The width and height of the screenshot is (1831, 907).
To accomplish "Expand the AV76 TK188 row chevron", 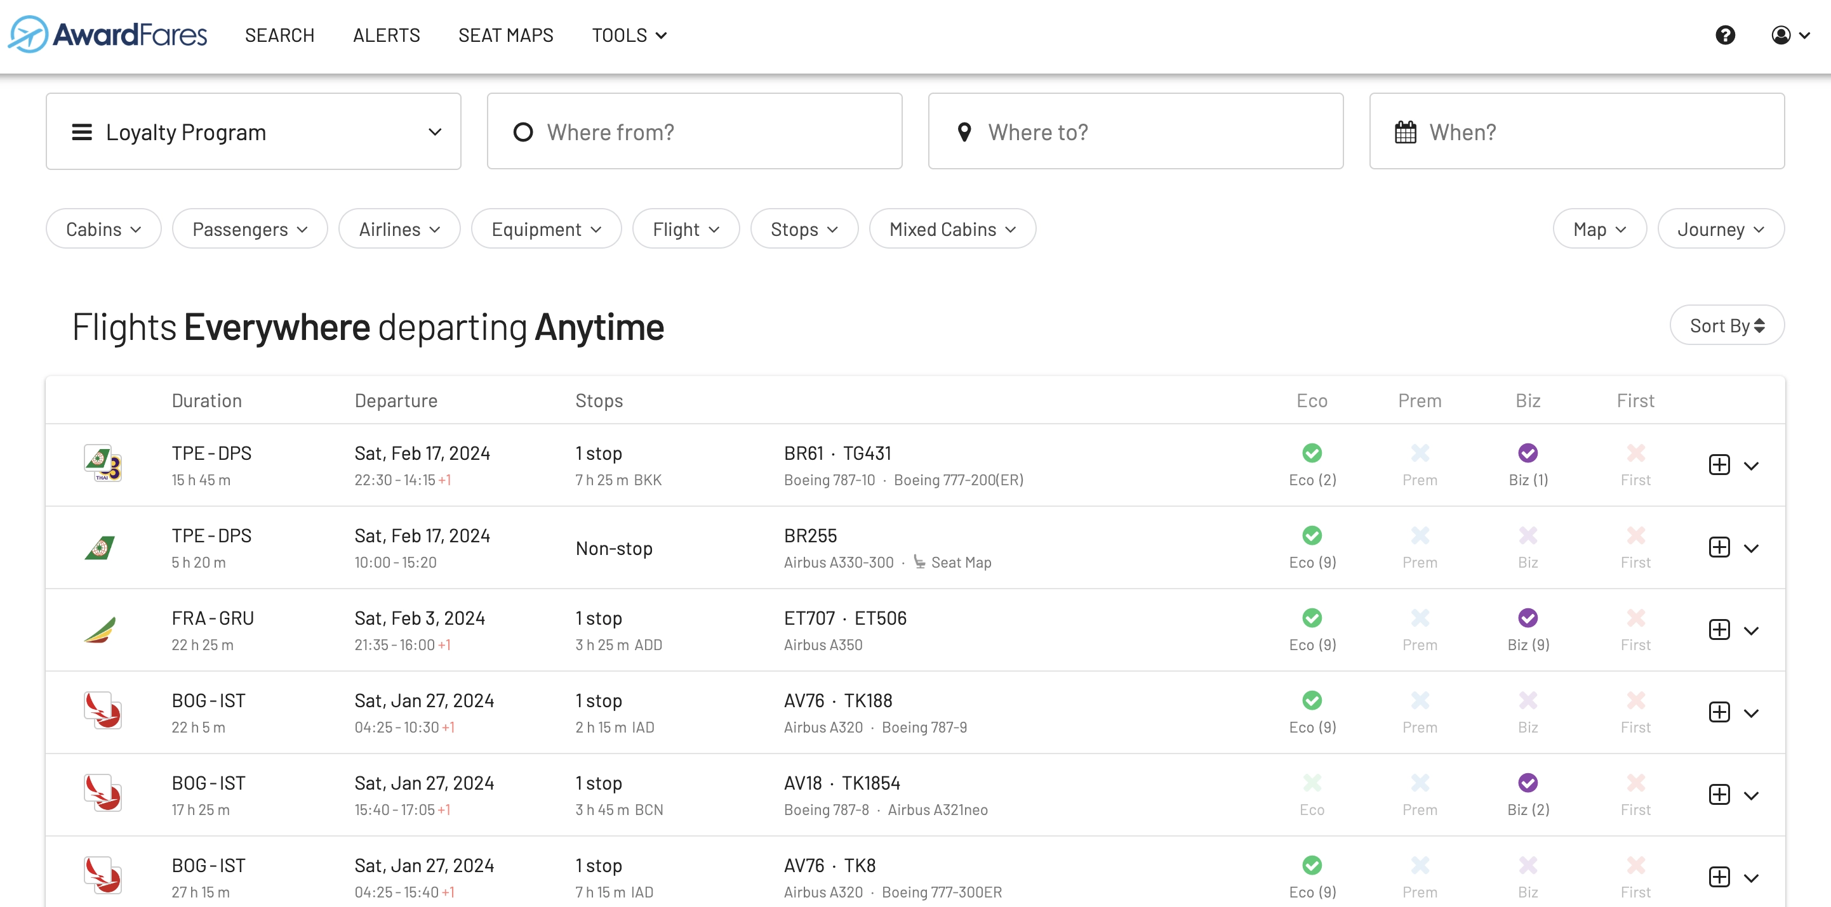I will coord(1752,713).
